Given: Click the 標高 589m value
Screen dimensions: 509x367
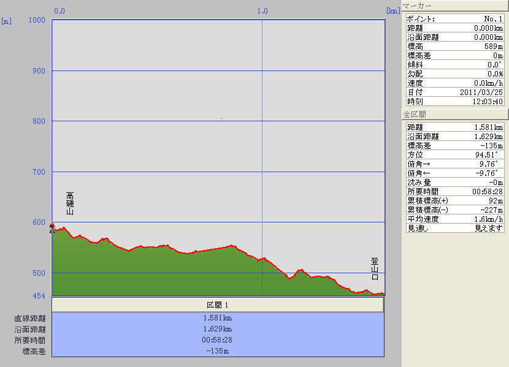Looking at the screenshot, I should [494, 47].
